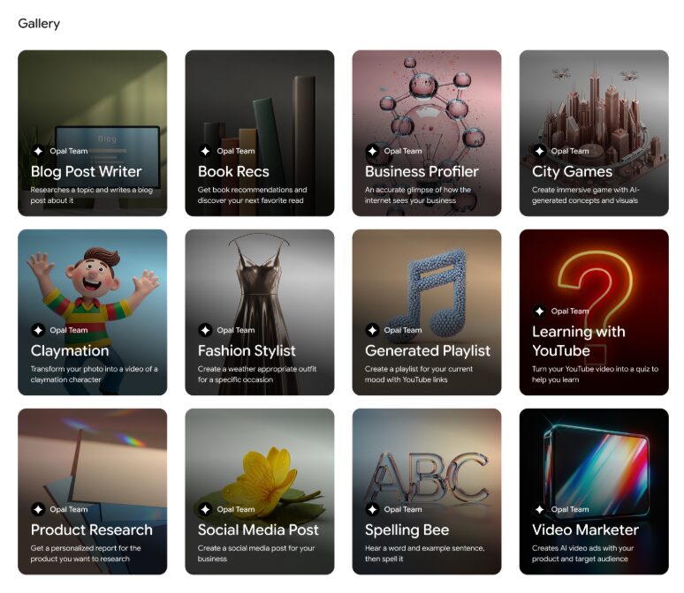Click the Gallery heading
This screenshot has width=684, height=593.
pos(39,24)
